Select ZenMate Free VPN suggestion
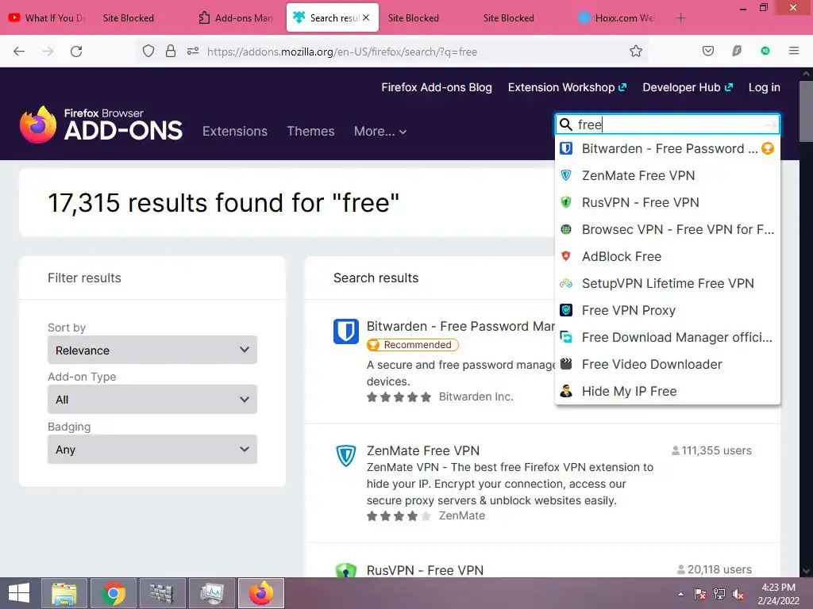Image resolution: width=813 pixels, height=609 pixels. pyautogui.click(x=667, y=175)
